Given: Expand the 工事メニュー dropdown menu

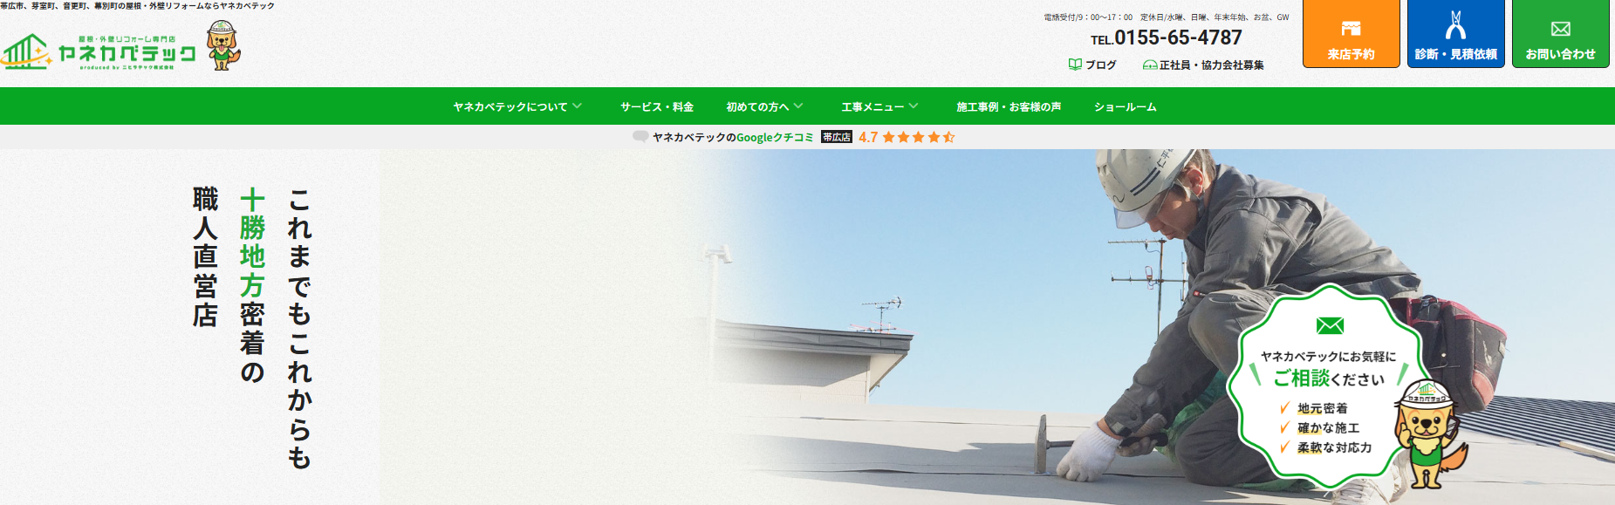Looking at the screenshot, I should pos(879,106).
